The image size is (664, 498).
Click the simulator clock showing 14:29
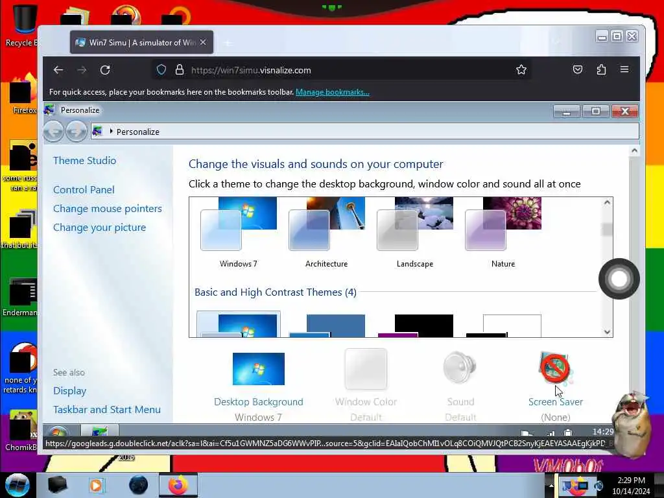point(602,431)
